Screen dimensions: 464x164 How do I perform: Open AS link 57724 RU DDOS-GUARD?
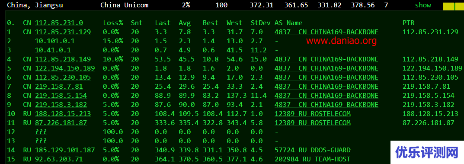(x=313, y=150)
